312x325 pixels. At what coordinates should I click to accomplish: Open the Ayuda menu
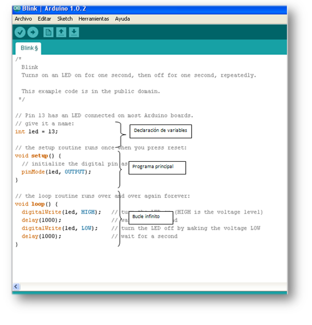pos(122,19)
